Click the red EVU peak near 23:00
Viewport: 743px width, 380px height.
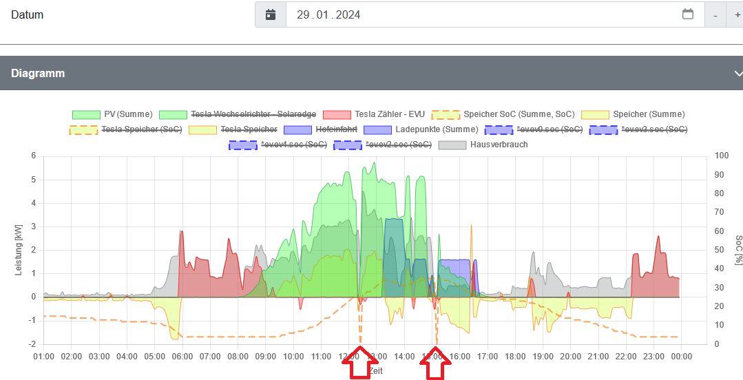coord(659,237)
